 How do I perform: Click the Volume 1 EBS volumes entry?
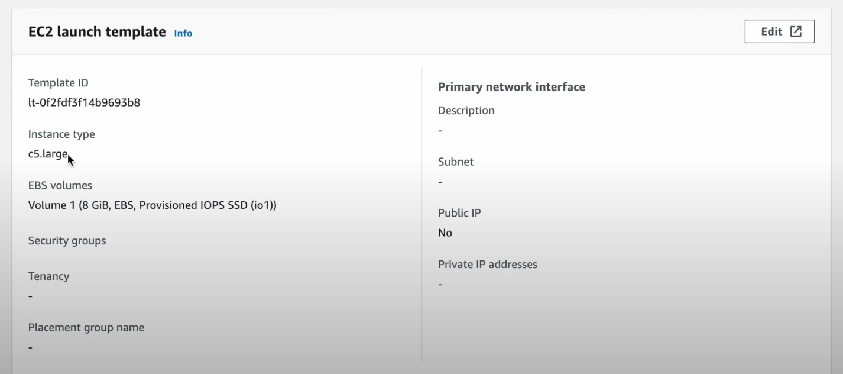coord(153,205)
